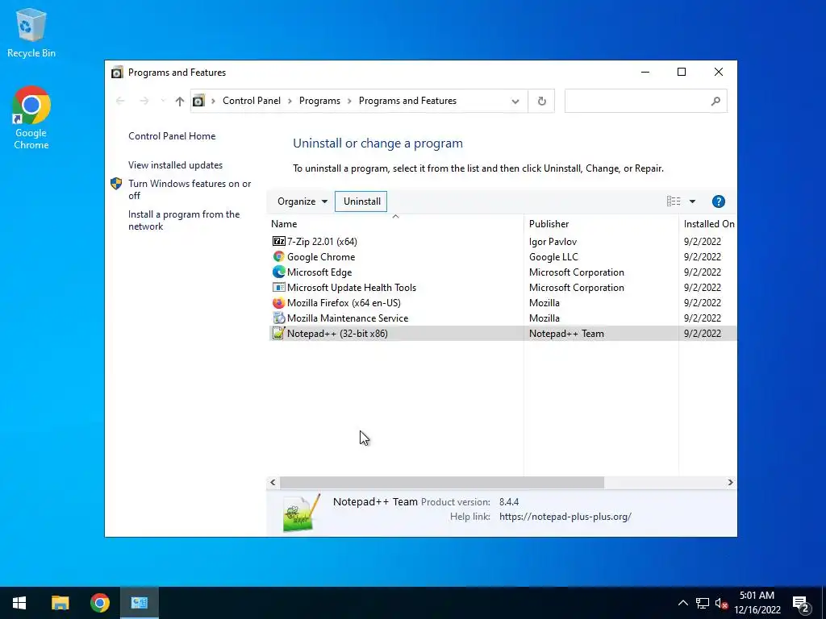Click the change view icon in toolbar
Viewport: 826px width, 619px height.
click(x=674, y=201)
